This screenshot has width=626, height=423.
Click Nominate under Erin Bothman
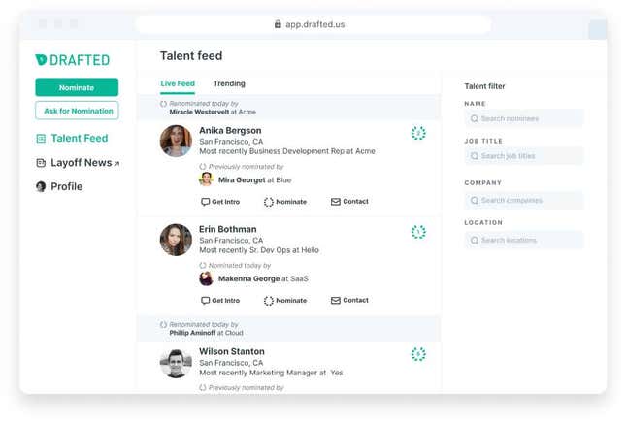[285, 301]
